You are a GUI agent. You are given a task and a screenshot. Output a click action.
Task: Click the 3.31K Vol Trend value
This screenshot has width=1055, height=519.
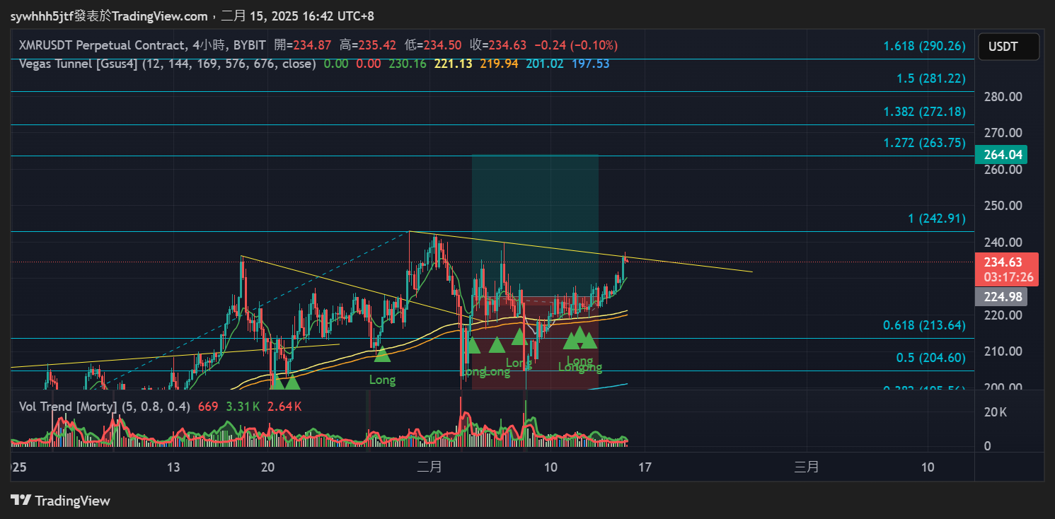click(x=243, y=407)
